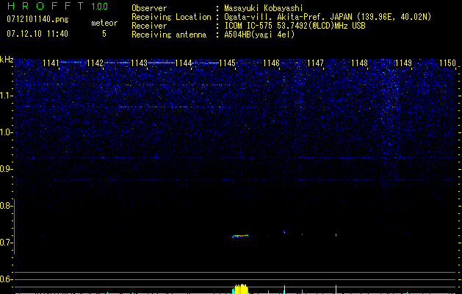Click the Receiver field label

149,26
